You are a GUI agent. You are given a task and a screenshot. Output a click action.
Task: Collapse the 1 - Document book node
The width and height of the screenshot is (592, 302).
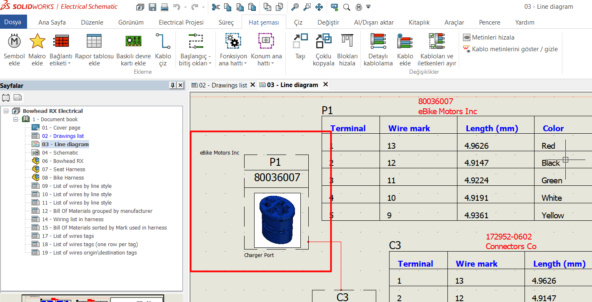pyautogui.click(x=16, y=120)
